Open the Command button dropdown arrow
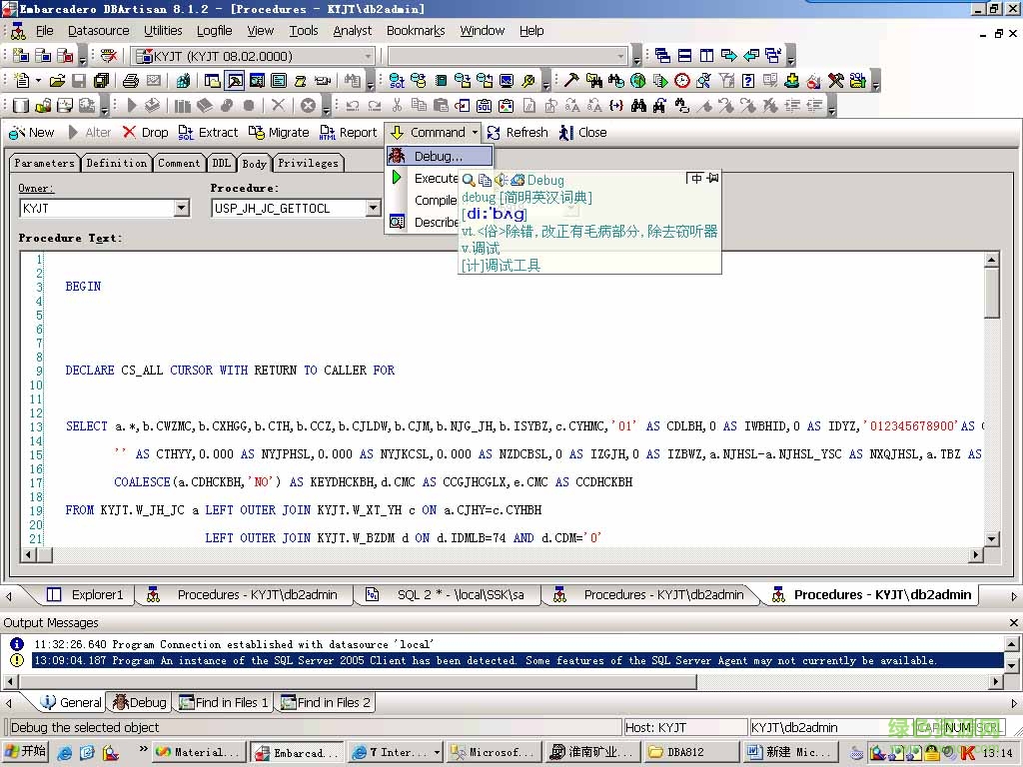Viewport: 1023px width, 767px height. tap(474, 132)
